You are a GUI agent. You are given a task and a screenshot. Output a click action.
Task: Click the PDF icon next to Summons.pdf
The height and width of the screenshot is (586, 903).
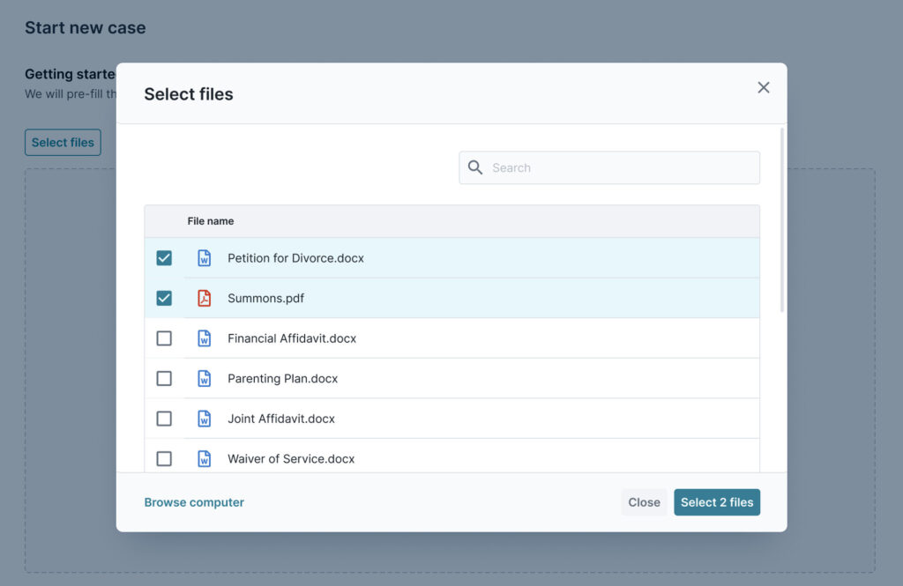pos(205,298)
